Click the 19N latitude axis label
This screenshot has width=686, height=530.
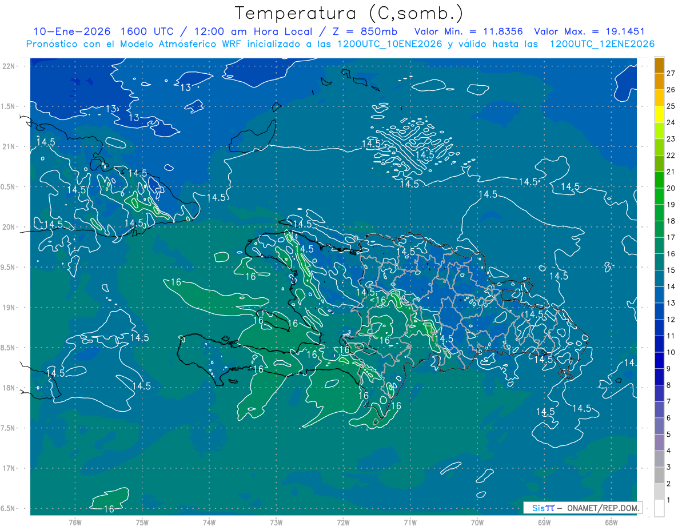(x=9, y=307)
